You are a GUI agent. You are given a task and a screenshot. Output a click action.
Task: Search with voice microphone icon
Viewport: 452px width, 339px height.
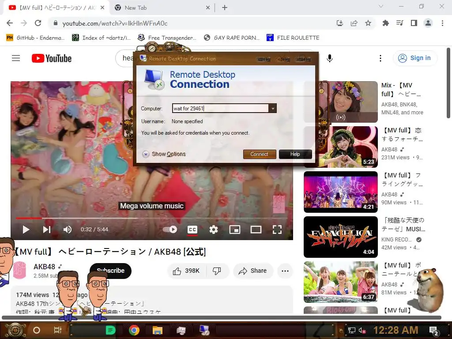[330, 58]
